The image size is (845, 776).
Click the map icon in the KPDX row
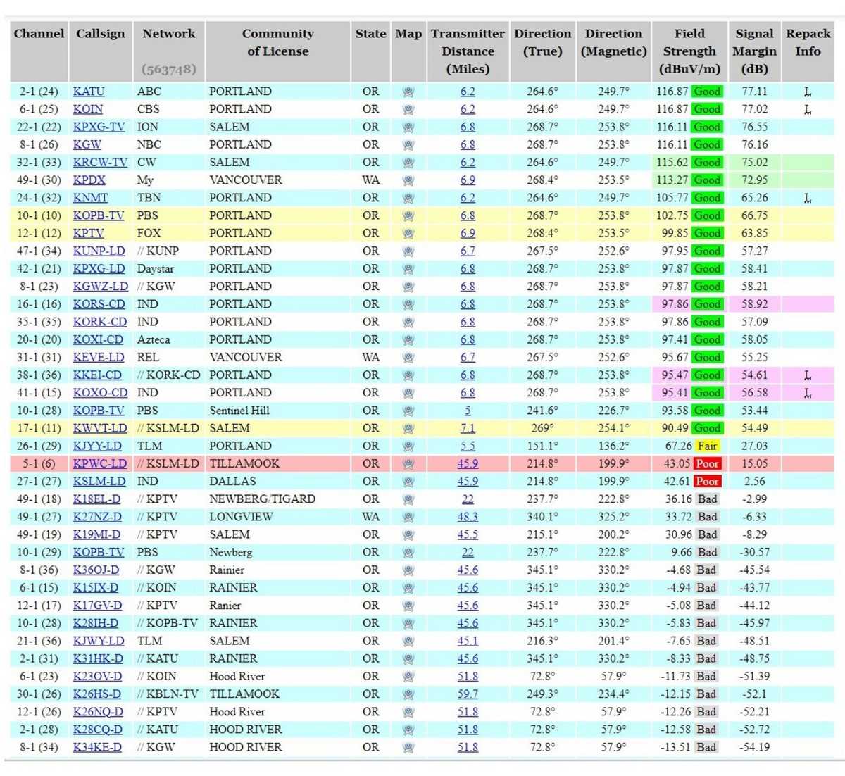click(x=408, y=180)
